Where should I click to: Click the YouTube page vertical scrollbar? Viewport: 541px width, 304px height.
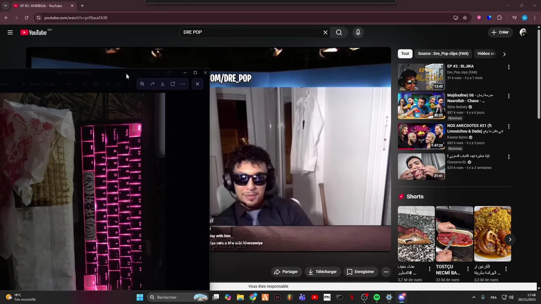coord(538,74)
